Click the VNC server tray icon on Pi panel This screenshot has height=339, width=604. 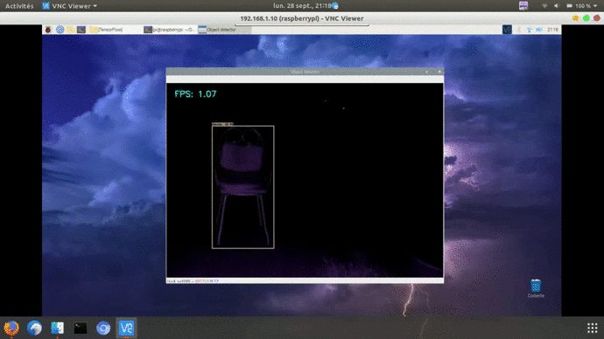[507, 30]
